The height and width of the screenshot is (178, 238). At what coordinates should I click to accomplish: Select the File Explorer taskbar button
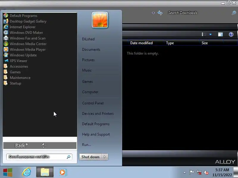click(45, 172)
